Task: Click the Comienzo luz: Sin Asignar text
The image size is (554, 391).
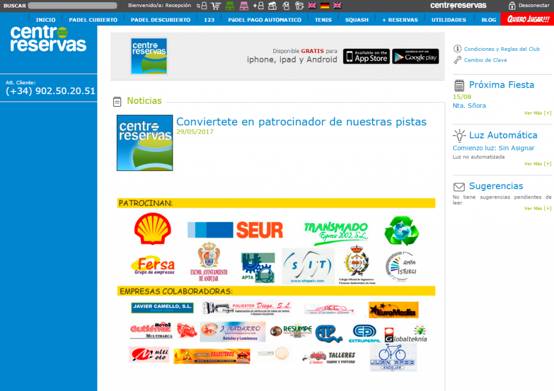Action: point(493,148)
